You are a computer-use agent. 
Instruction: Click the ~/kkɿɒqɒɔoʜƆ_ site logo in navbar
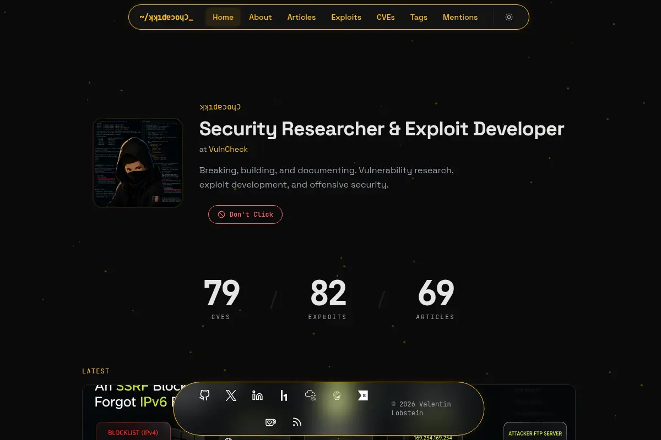[x=166, y=17]
